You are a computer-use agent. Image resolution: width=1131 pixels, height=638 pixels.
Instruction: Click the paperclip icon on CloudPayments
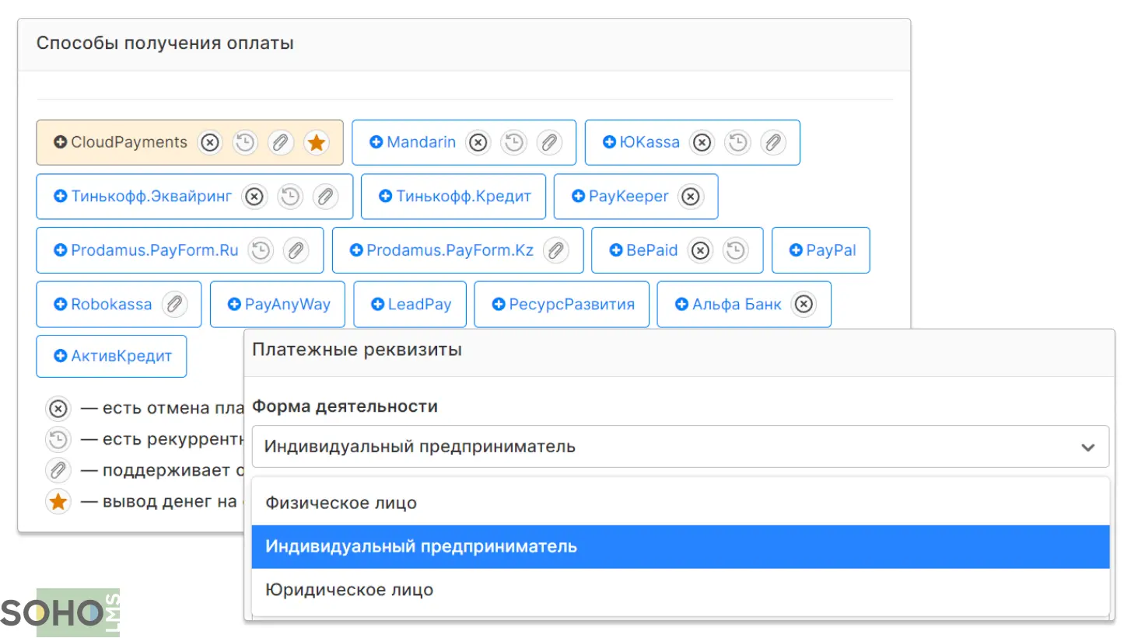point(281,142)
